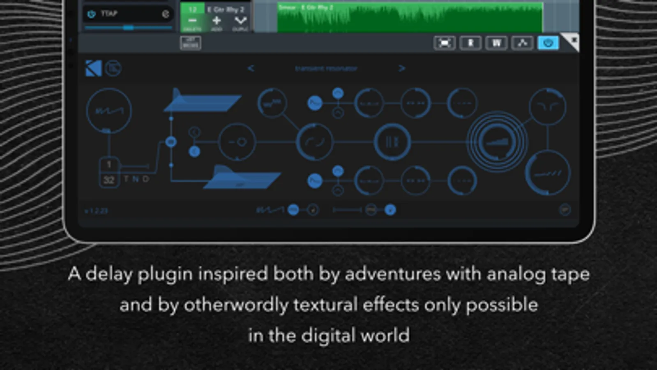This screenshot has height=370, width=657.
Task: Click the R read automation button
Action: click(x=470, y=43)
